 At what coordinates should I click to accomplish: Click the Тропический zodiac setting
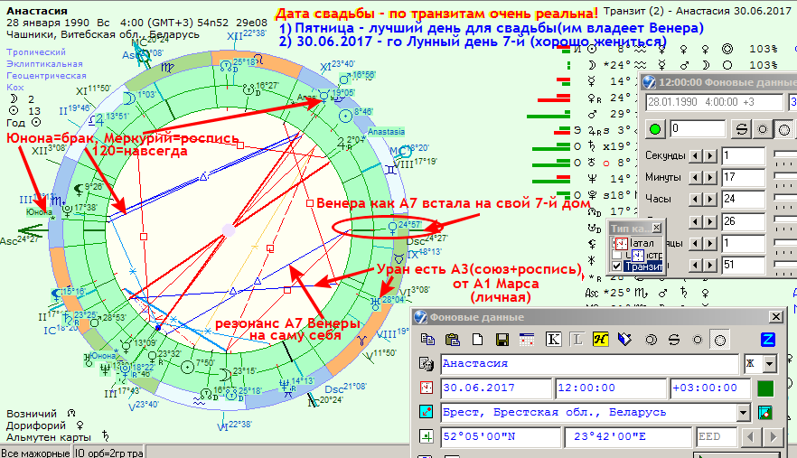(x=36, y=51)
